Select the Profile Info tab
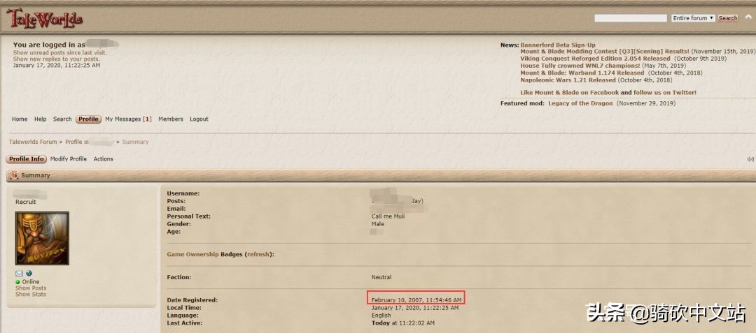The image size is (756, 333). (x=27, y=159)
